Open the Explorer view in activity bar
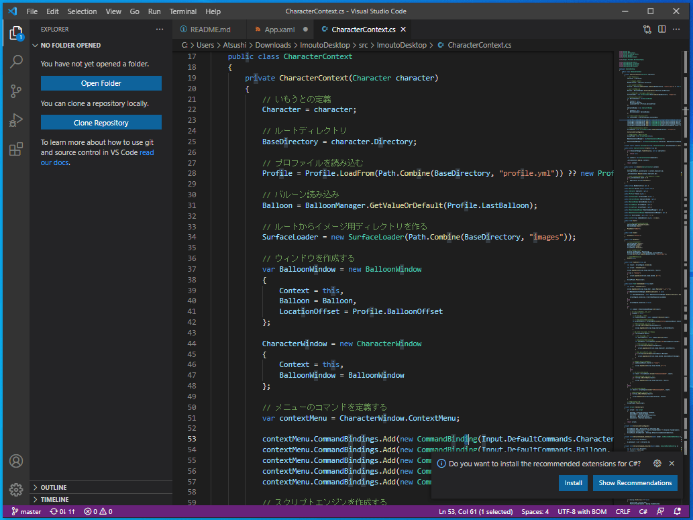This screenshot has height=520, width=693. click(16, 33)
